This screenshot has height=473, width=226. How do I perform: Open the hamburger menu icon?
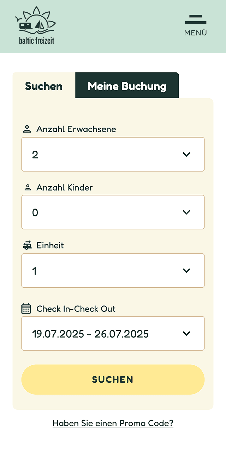pos(196,19)
